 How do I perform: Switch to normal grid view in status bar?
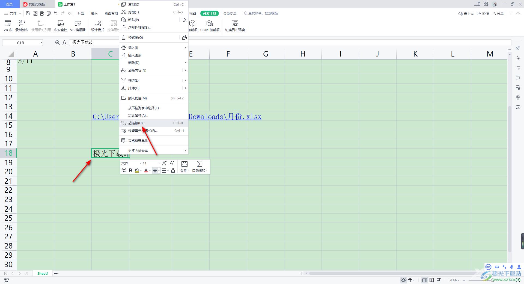pos(425,280)
